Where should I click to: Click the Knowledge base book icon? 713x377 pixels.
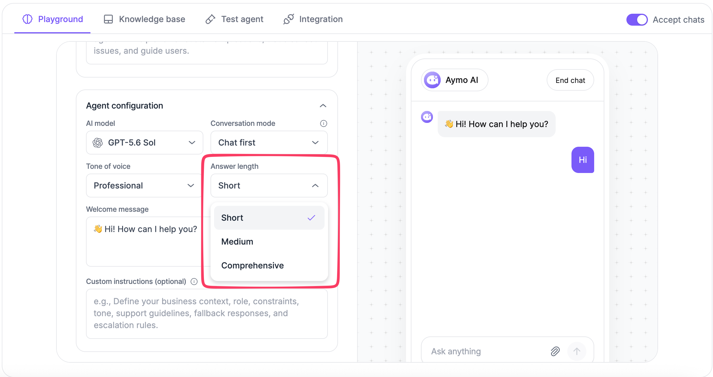click(108, 19)
